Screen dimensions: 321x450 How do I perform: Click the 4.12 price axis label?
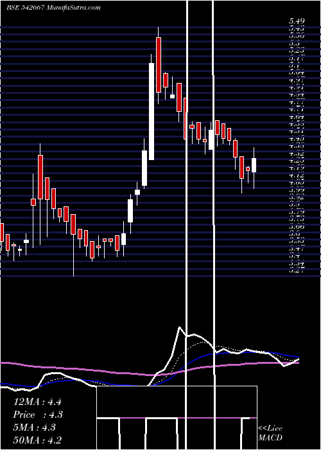click(297, 175)
